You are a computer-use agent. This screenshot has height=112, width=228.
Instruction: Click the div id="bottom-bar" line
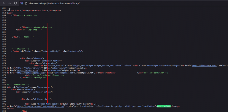coord(30,87)
